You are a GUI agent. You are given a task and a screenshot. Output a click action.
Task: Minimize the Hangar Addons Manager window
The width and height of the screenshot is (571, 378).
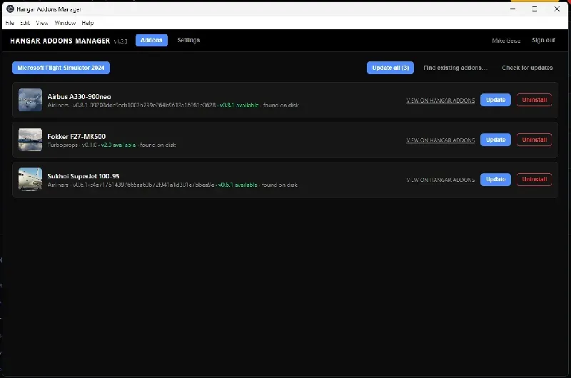tap(512, 9)
